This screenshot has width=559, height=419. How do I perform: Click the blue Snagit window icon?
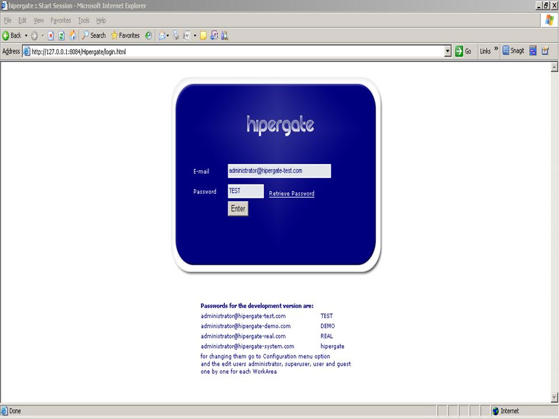(x=533, y=51)
